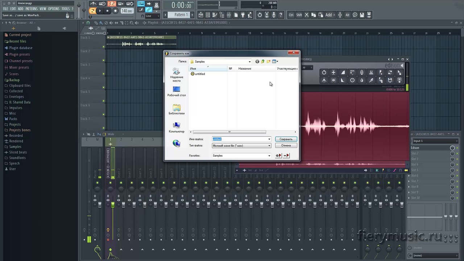464x261 pixels.
Task: Click the 140.000 tempo display
Action: (x=127, y=11)
